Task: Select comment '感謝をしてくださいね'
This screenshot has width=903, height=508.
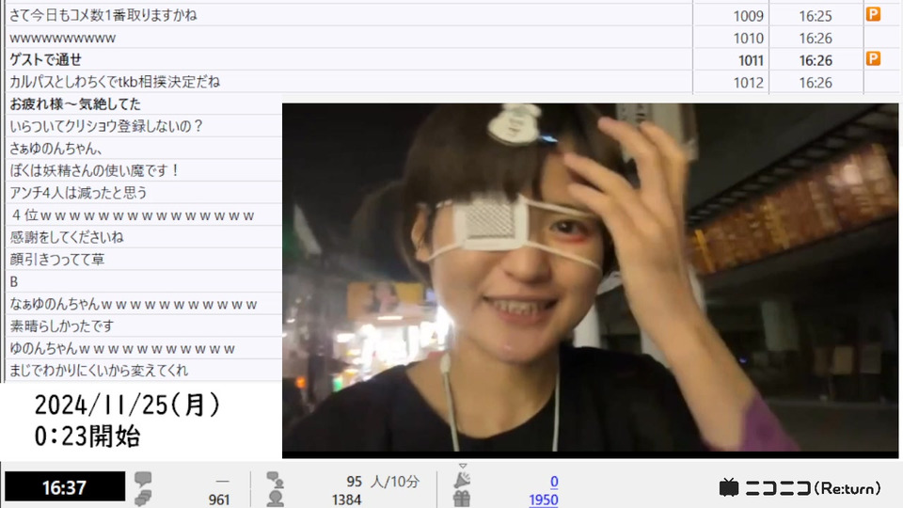Action: coord(66,237)
